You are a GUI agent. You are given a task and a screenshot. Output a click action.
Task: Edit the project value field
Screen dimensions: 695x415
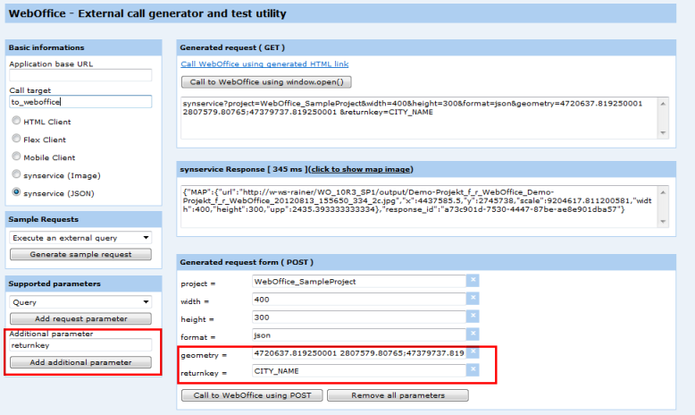pyautogui.click(x=359, y=282)
